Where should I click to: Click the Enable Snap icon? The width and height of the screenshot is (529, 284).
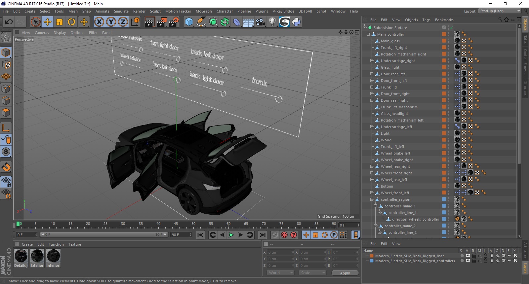click(x=6, y=167)
